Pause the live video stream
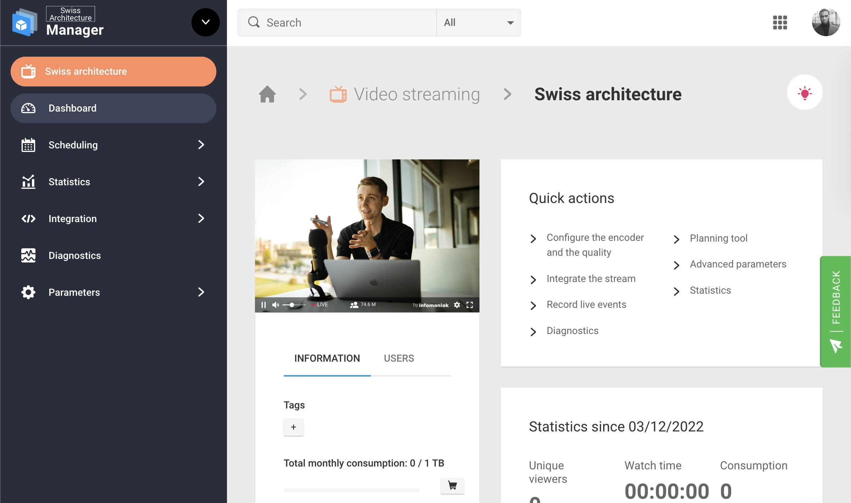 [x=264, y=304]
